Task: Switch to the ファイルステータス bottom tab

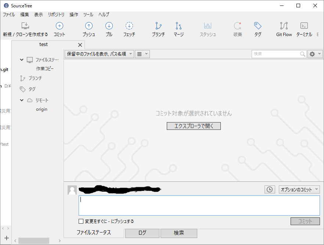Action: tap(94, 232)
